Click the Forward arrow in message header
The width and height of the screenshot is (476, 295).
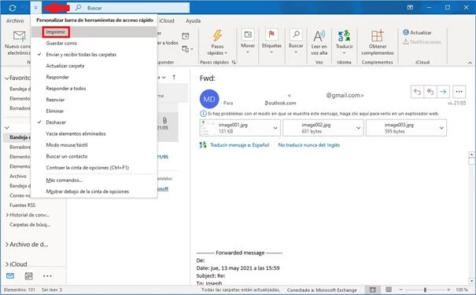[x=443, y=92]
